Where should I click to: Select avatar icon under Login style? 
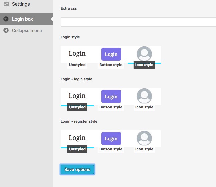pyautogui.click(x=144, y=54)
